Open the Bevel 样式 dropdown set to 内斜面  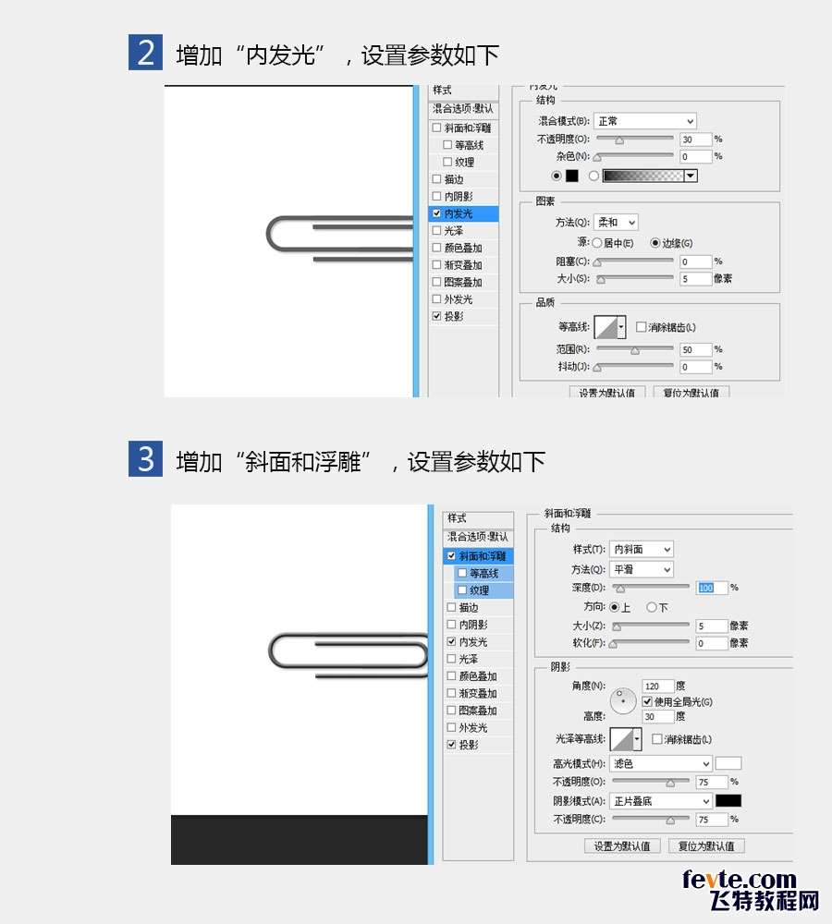(x=641, y=549)
